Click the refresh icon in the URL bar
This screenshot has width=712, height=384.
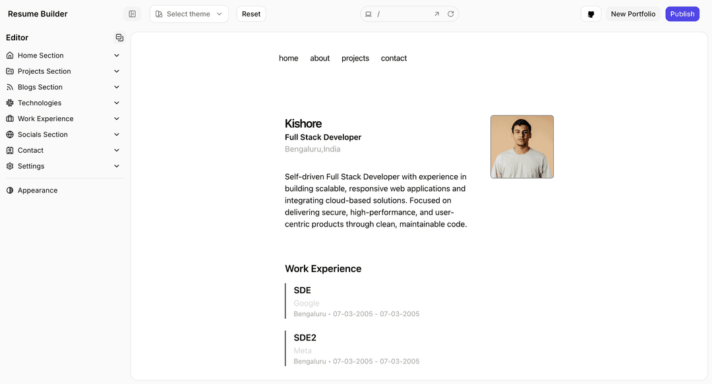451,14
